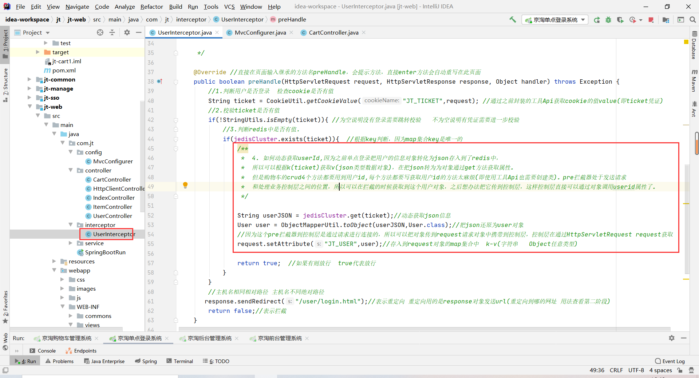The width and height of the screenshot is (699, 378).
Task: Fold the method at line 38 gutter
Action: click(x=176, y=82)
